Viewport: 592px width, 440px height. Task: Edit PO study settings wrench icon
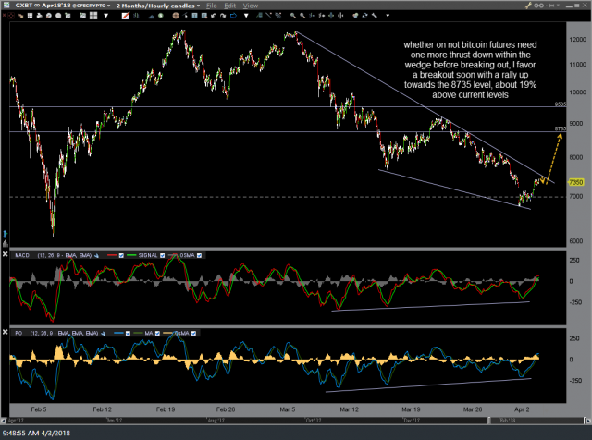[103, 333]
